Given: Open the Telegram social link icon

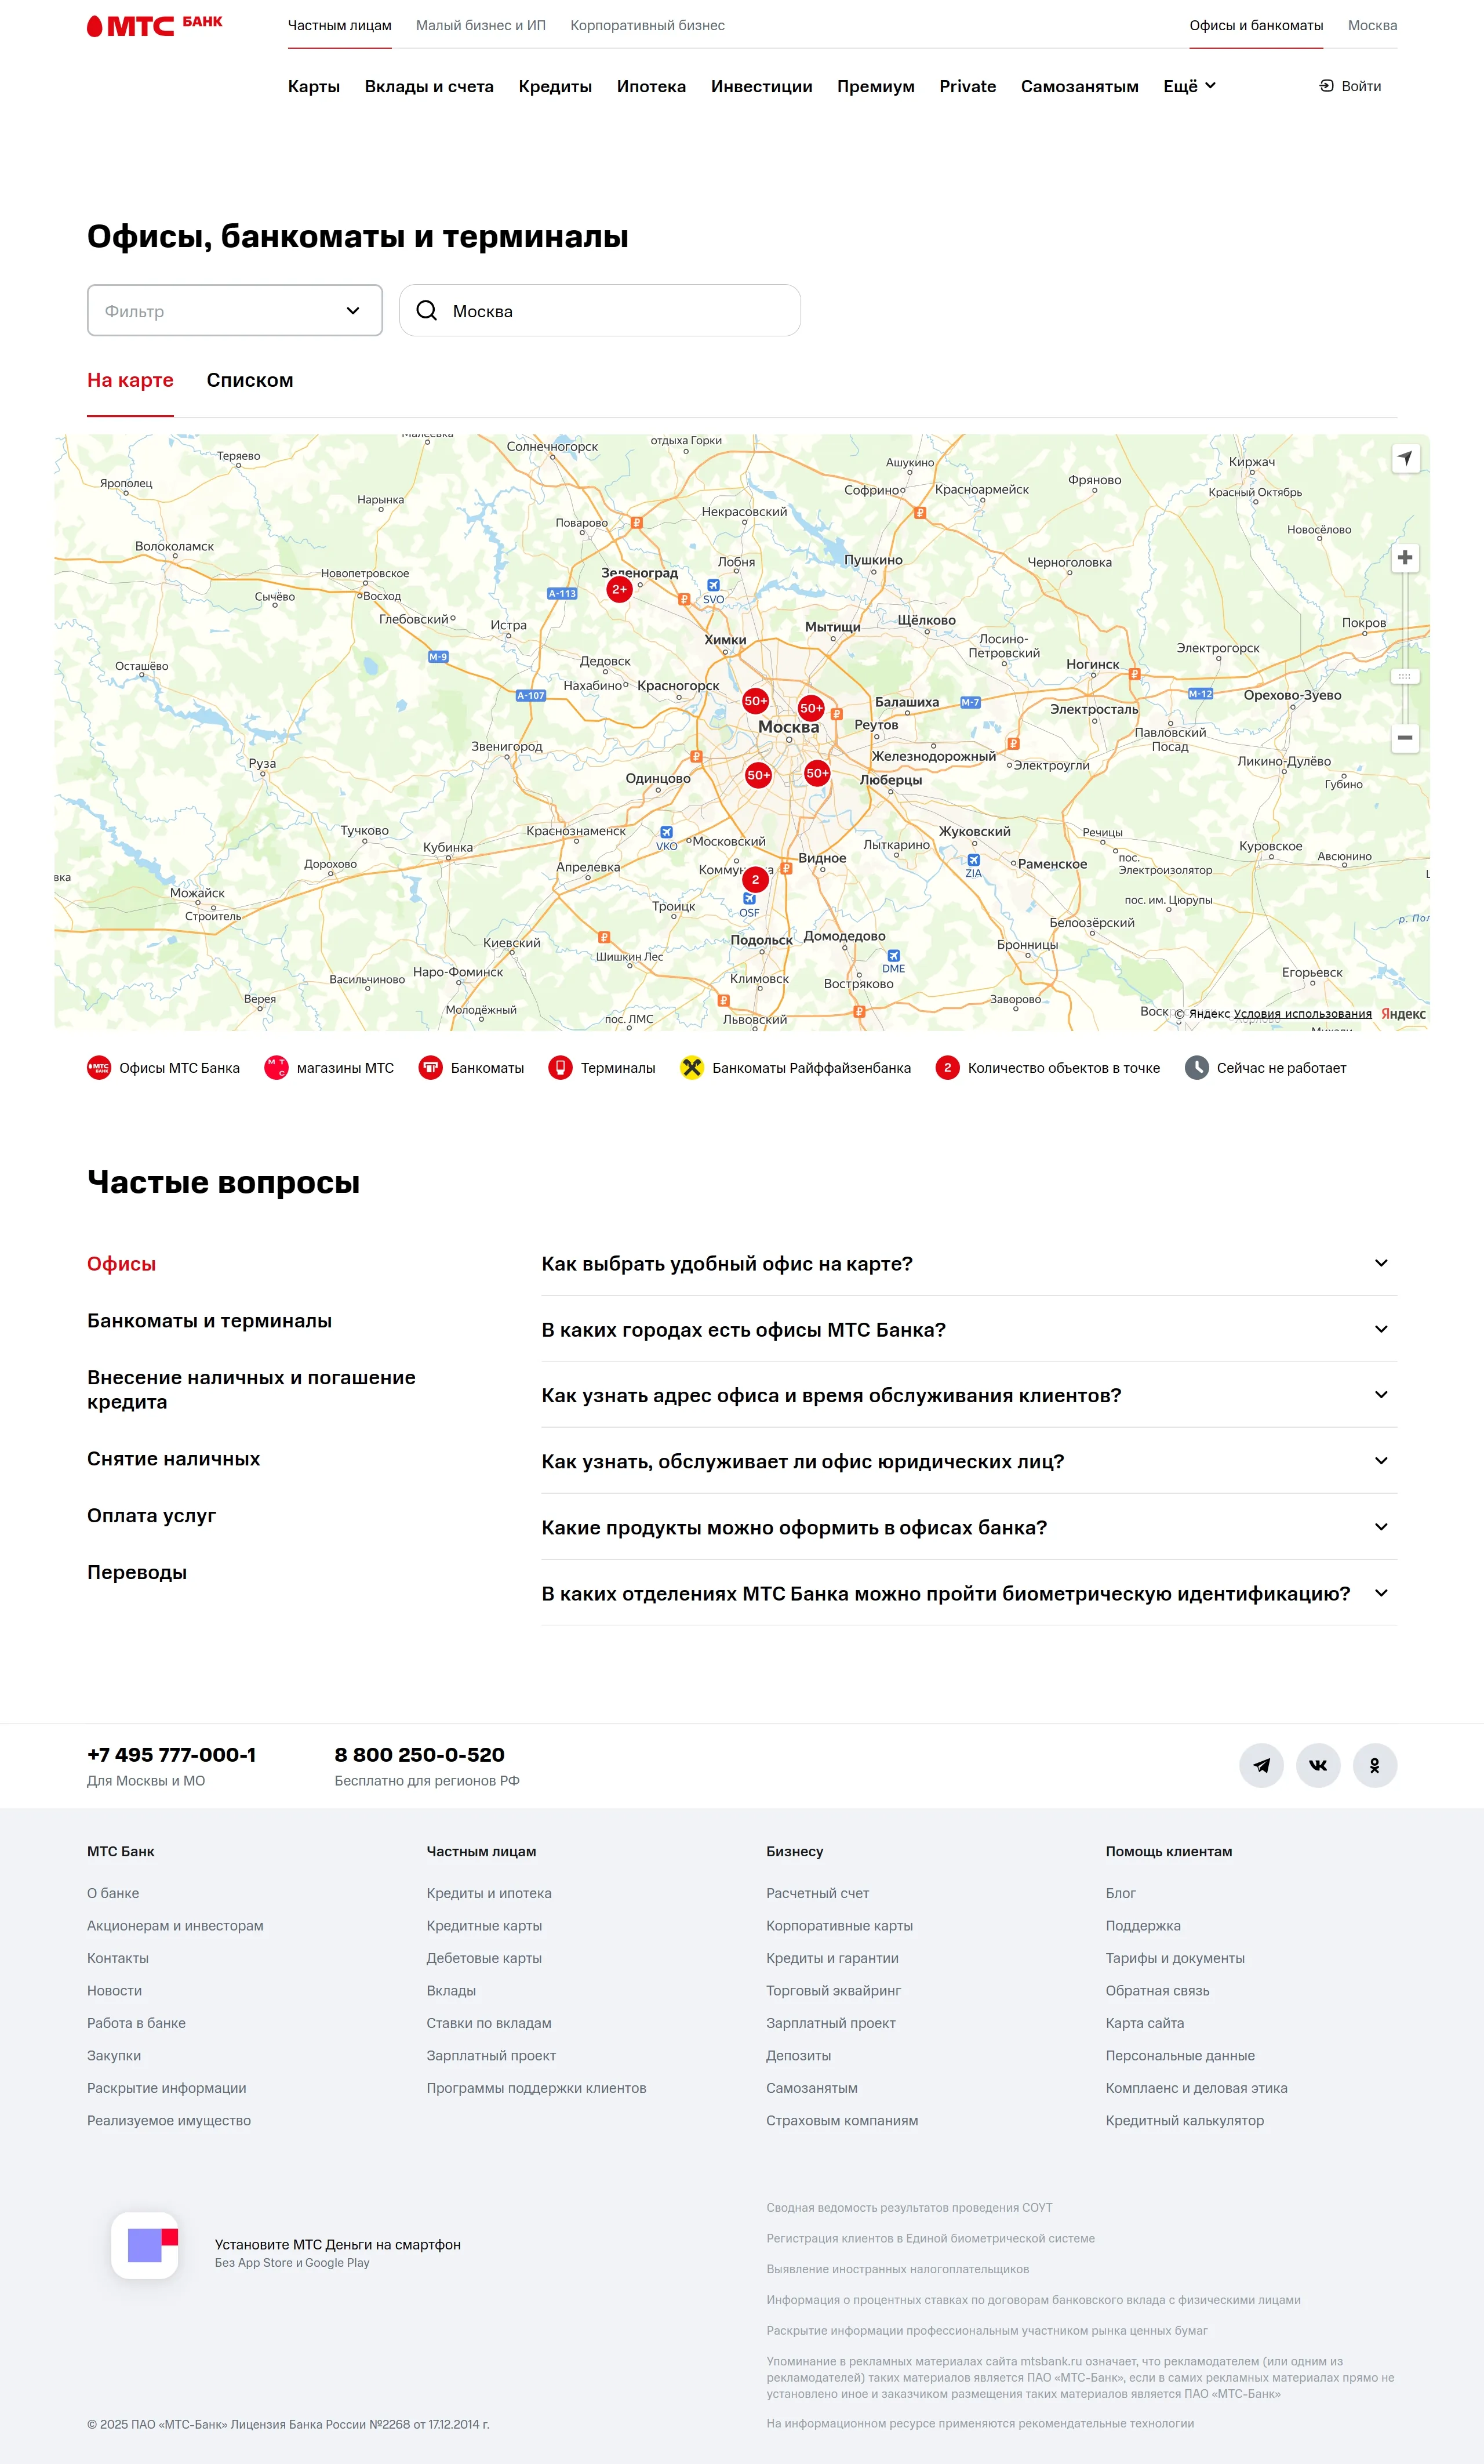Looking at the screenshot, I should point(1261,1765).
